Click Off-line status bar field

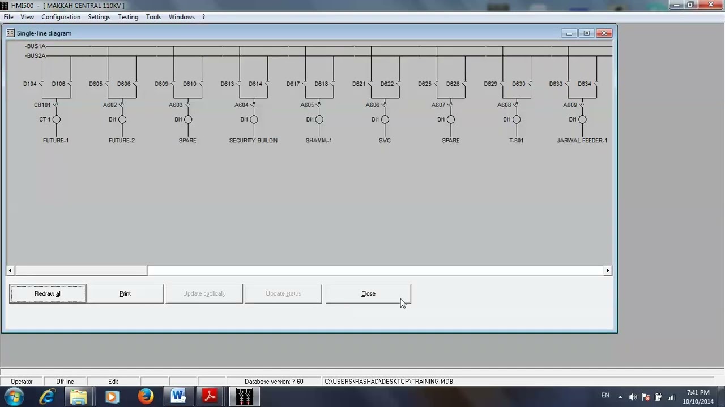[x=65, y=382]
